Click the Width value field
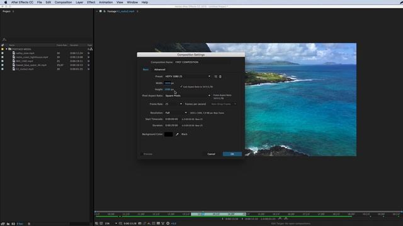This screenshot has width=403, height=226. pyautogui.click(x=167, y=83)
